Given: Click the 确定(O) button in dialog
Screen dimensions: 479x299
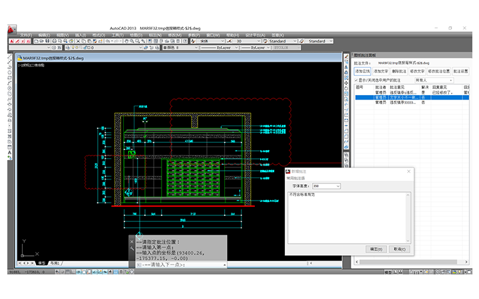Looking at the screenshot, I should point(377,249).
